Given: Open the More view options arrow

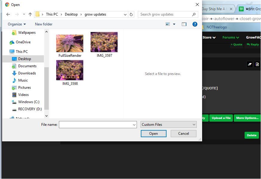Looking at the screenshot, I should pos(174,24).
